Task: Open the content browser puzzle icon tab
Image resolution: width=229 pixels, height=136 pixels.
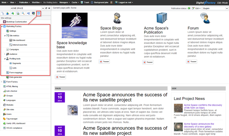Action: 13,13
